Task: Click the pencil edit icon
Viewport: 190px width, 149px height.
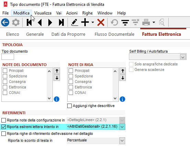Action: click(74, 22)
